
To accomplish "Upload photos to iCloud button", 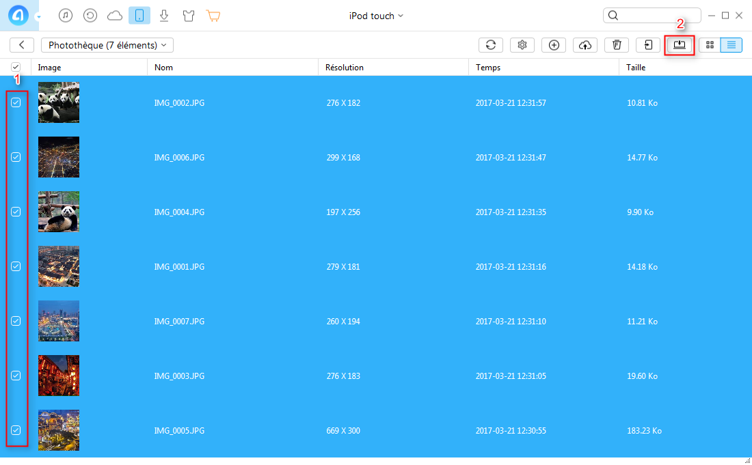I will click(585, 45).
